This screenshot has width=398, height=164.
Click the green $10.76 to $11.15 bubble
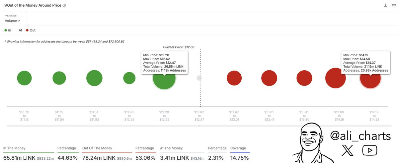(24, 78)
